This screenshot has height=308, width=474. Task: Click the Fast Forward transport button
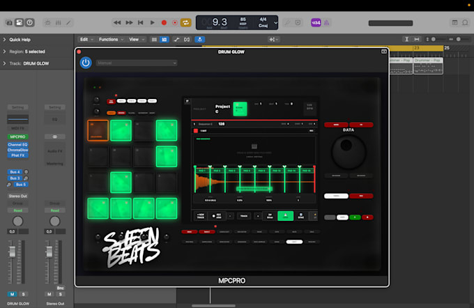coord(129,23)
